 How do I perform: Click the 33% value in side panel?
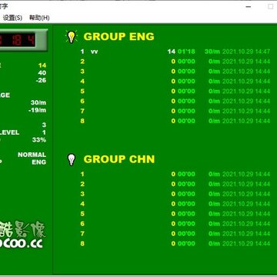pyautogui.click(x=39, y=140)
